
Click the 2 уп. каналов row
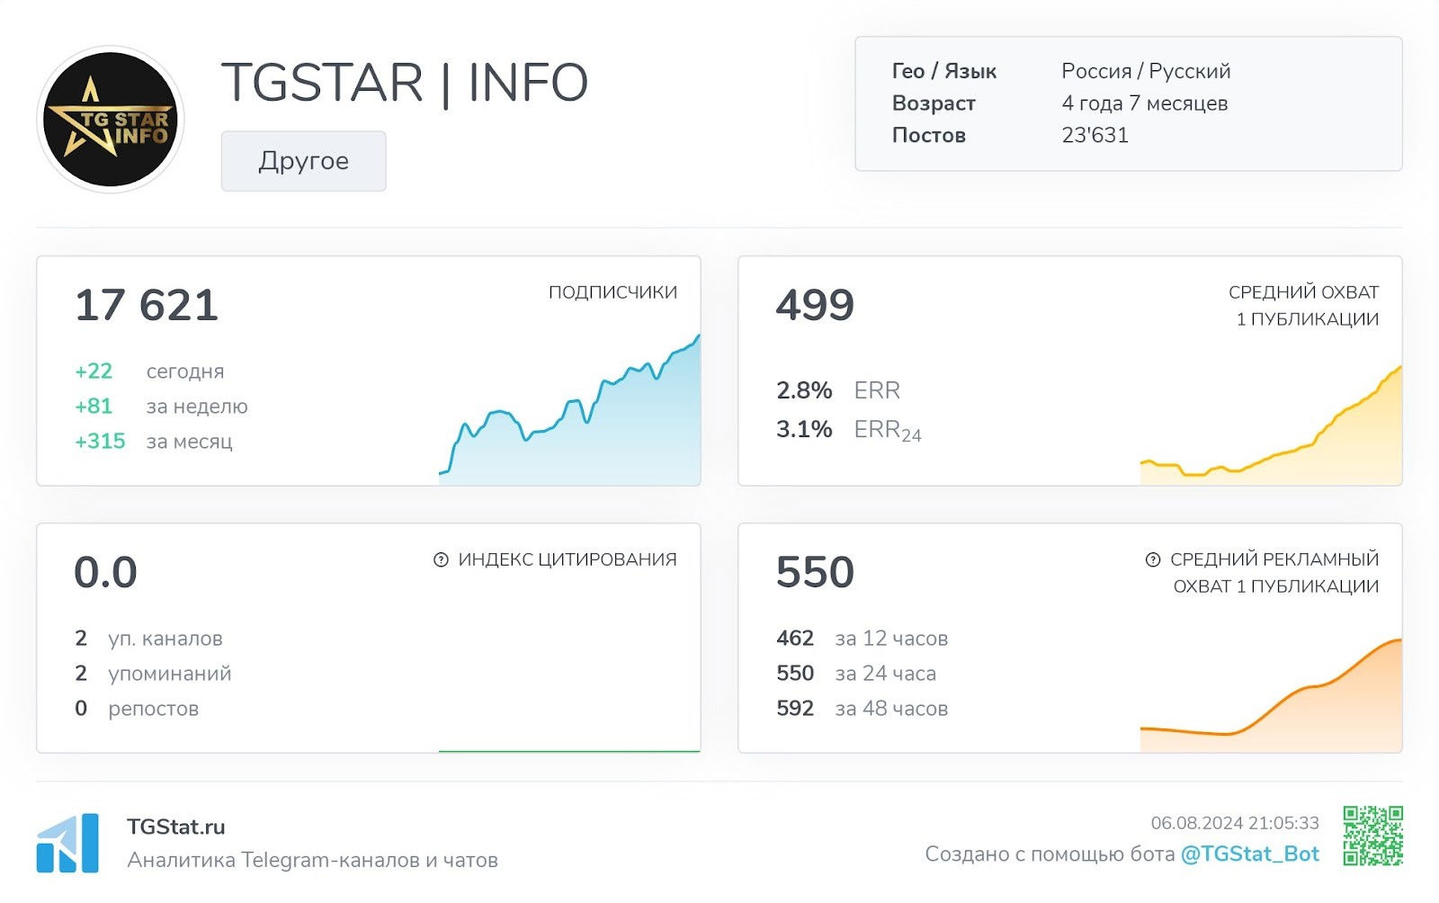click(x=148, y=639)
